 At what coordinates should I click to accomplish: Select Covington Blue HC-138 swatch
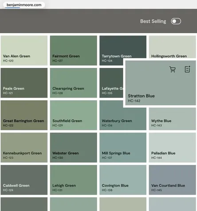pos(123,180)
